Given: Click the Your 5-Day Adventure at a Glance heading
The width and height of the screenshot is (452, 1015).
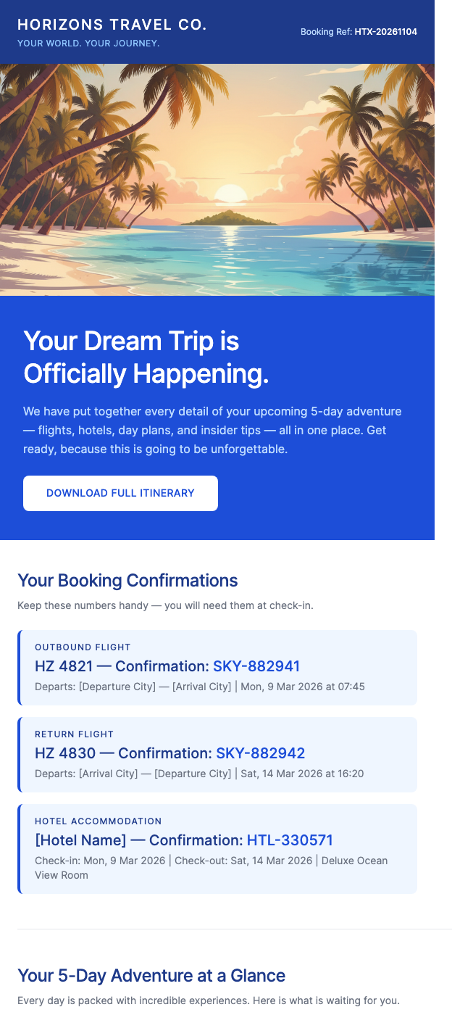Looking at the screenshot, I should (151, 976).
